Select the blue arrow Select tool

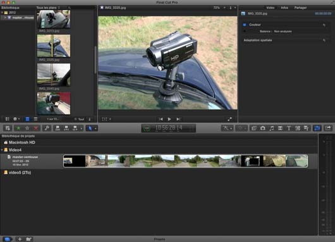[90, 128]
